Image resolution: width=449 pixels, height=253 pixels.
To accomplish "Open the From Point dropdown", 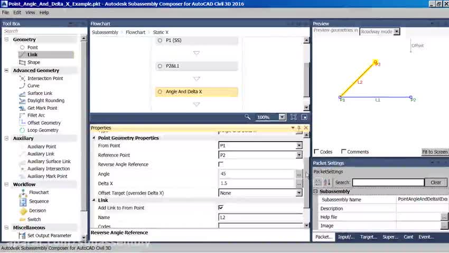I will click(x=299, y=145).
